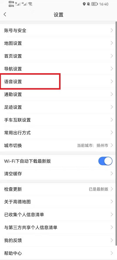
Task: Open 手车互联设置 entry
Action: click(x=58, y=120)
